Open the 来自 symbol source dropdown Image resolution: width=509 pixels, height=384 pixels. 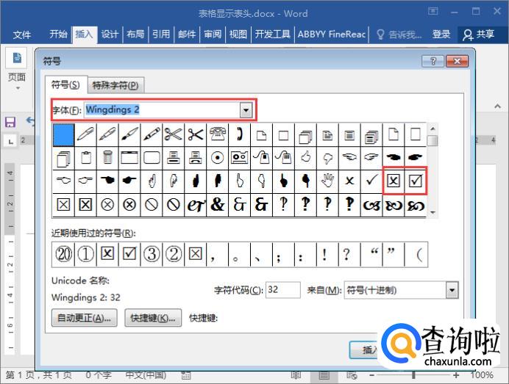click(452, 290)
